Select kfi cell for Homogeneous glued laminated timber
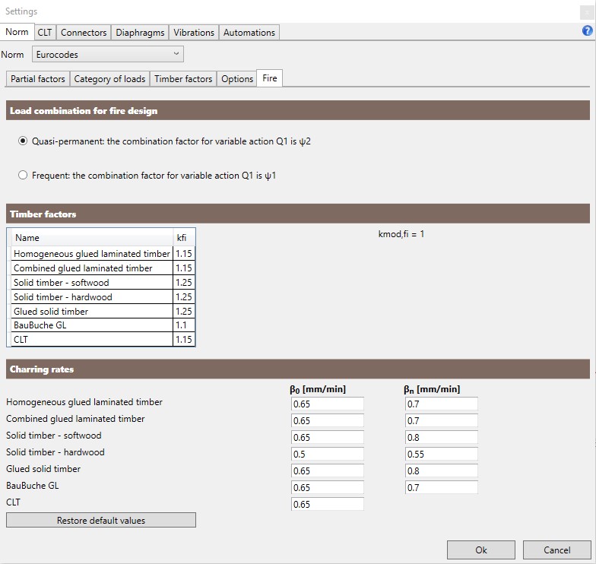The image size is (596, 564). (184, 254)
